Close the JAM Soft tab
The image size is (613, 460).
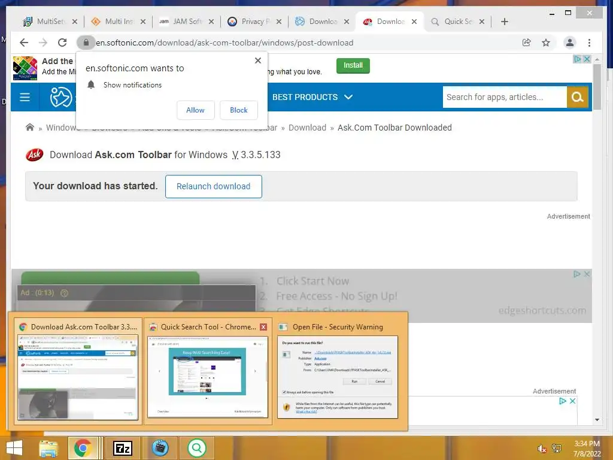tap(211, 22)
